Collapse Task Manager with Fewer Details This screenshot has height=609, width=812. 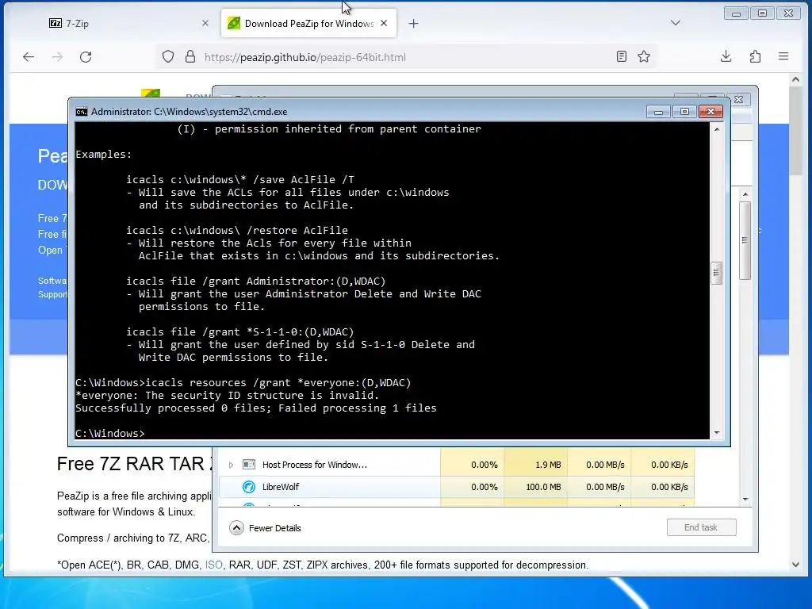point(265,527)
